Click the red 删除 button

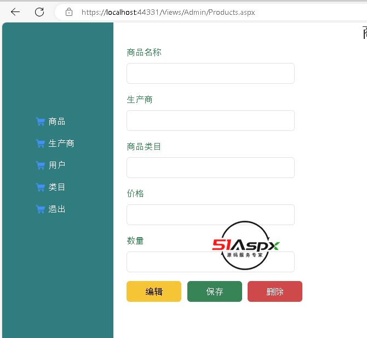pos(275,291)
